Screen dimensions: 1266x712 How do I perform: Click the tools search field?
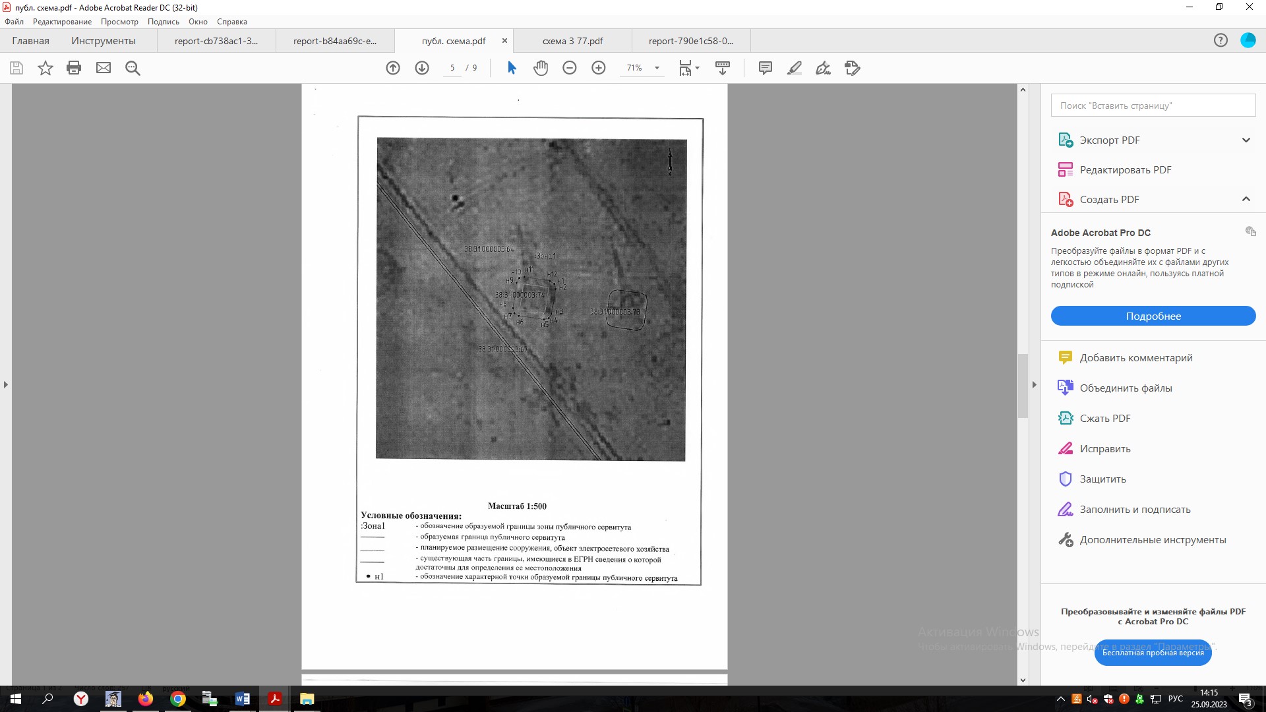click(x=1153, y=105)
